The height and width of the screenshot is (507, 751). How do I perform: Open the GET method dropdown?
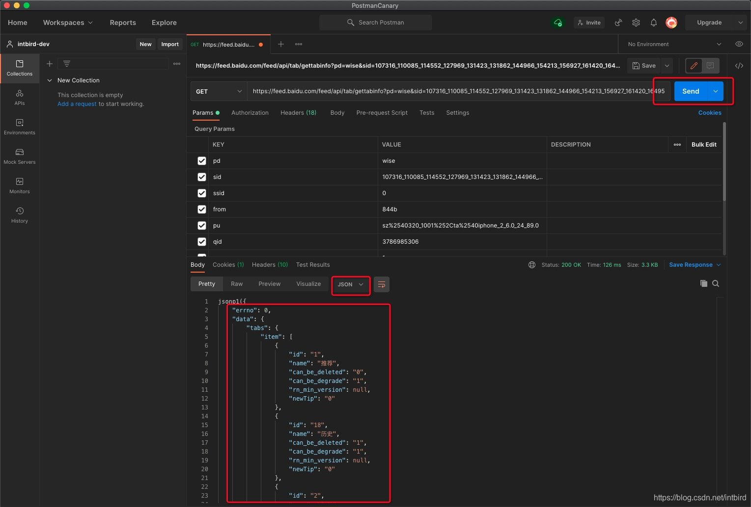coord(219,91)
